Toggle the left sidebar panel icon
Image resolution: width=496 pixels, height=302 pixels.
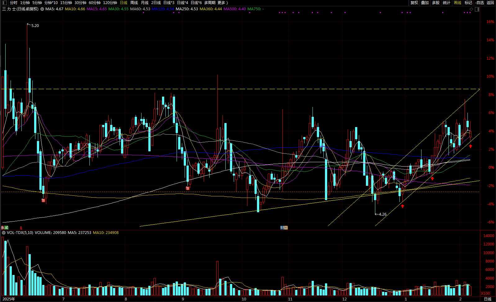[4, 2]
